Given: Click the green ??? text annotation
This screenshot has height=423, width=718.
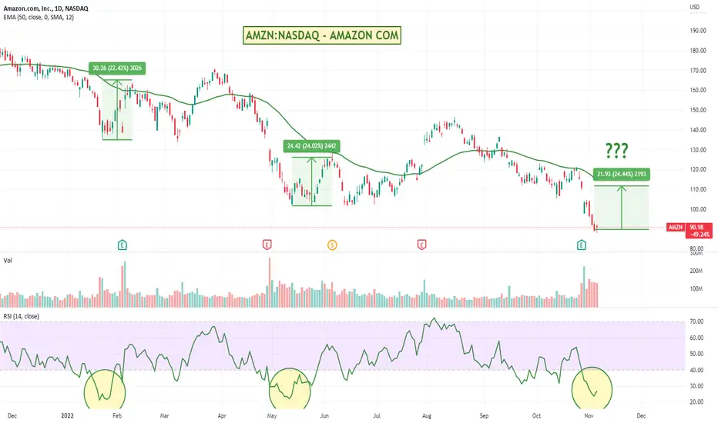Looking at the screenshot, I should 617,150.
